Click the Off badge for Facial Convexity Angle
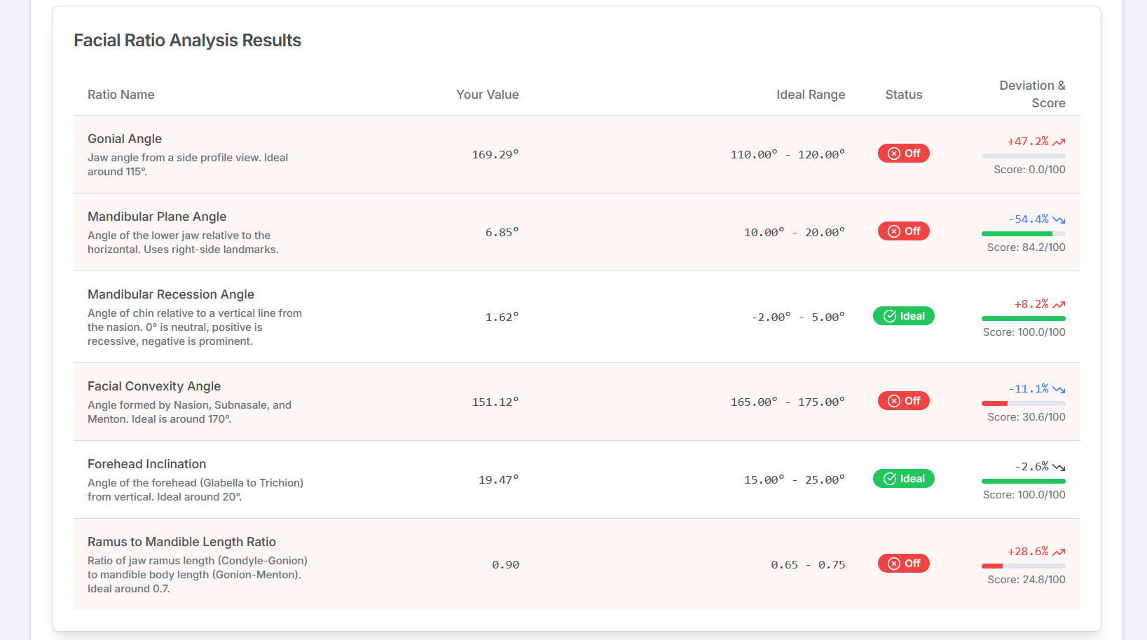Screen dimensions: 1147x640 [x=903, y=401]
